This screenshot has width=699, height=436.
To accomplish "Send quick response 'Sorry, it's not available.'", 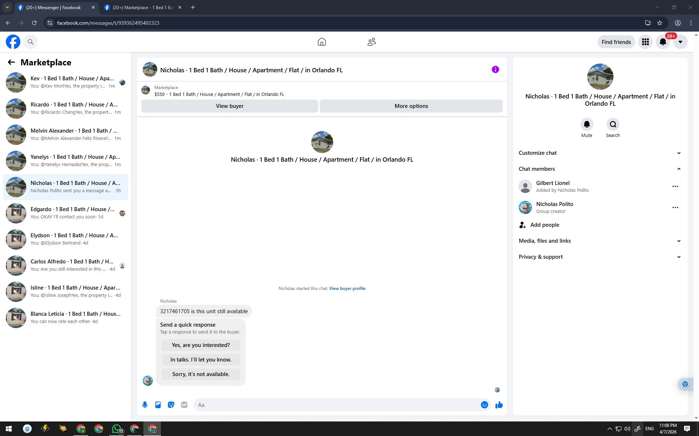I will [201, 374].
